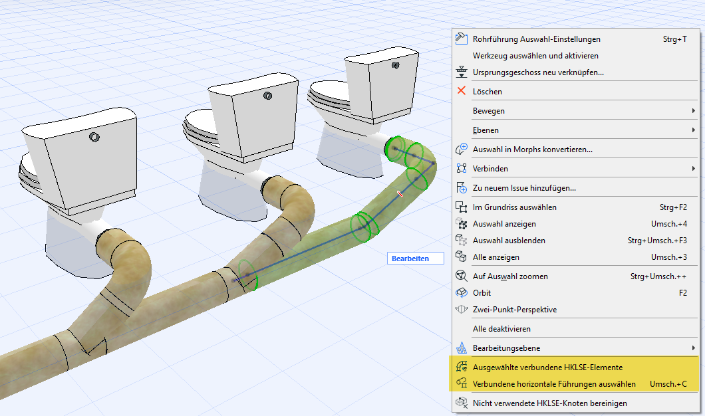The width and height of the screenshot is (705, 416).
Task: Click the Auf Auswahl zoomen icon
Action: click(462, 276)
